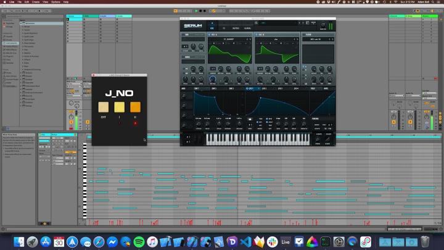Viewport: 444px width, 250px height.
Task: Open Finder from the Dock
Action: click(19, 242)
